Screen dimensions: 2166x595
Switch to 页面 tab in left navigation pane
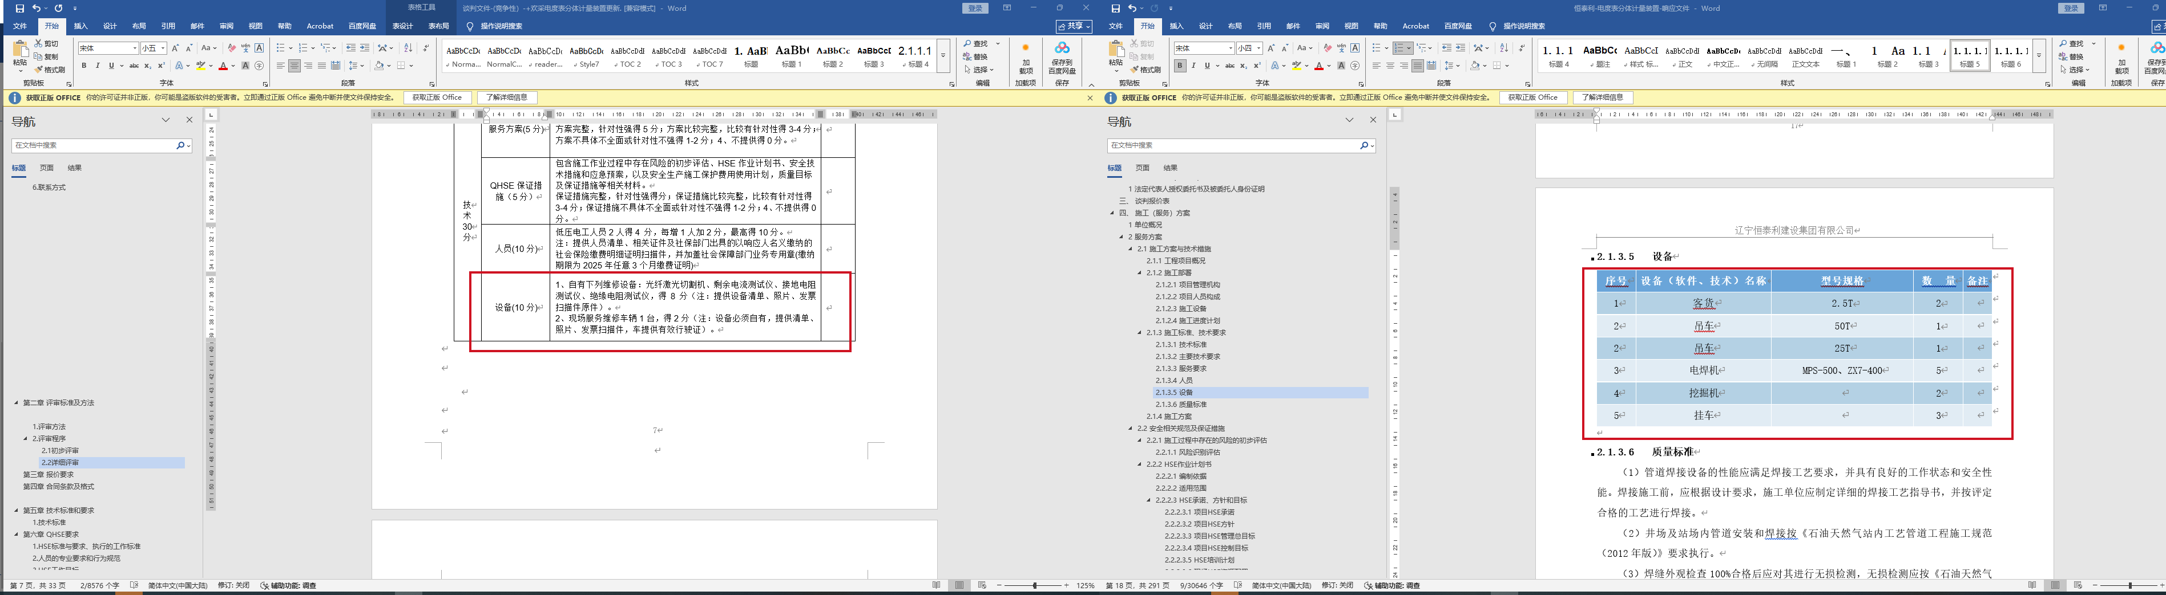click(47, 168)
